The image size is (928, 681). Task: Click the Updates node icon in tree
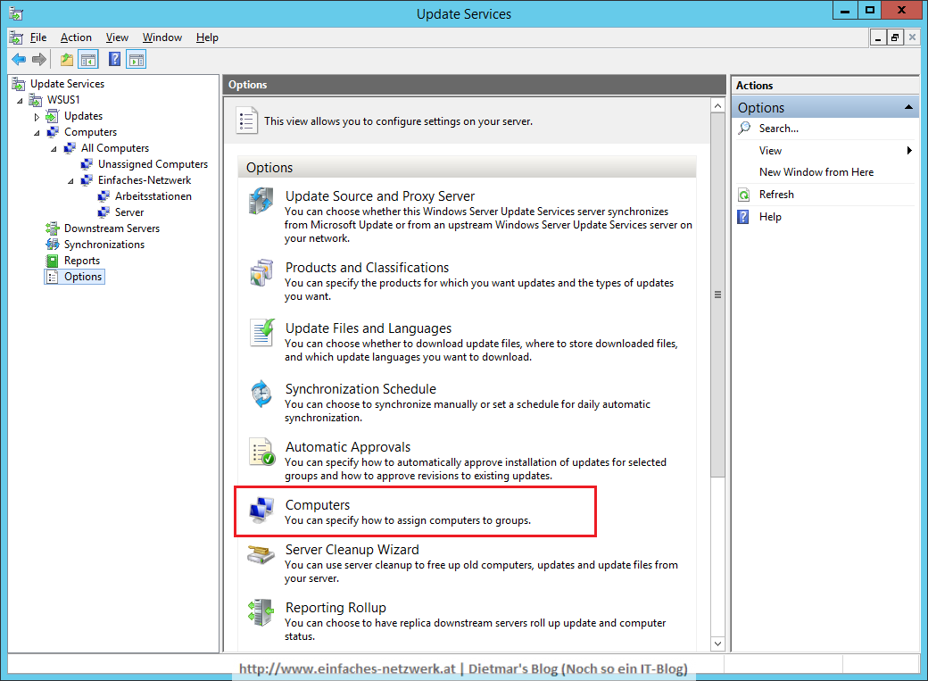[53, 115]
